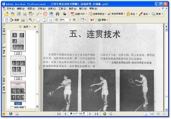Click the 注释和标记 button

click(x=99, y=14)
